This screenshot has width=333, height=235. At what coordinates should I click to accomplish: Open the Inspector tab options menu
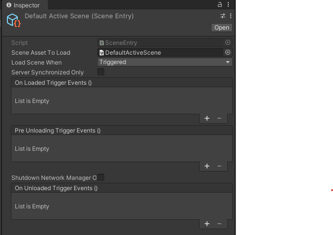click(228, 4)
